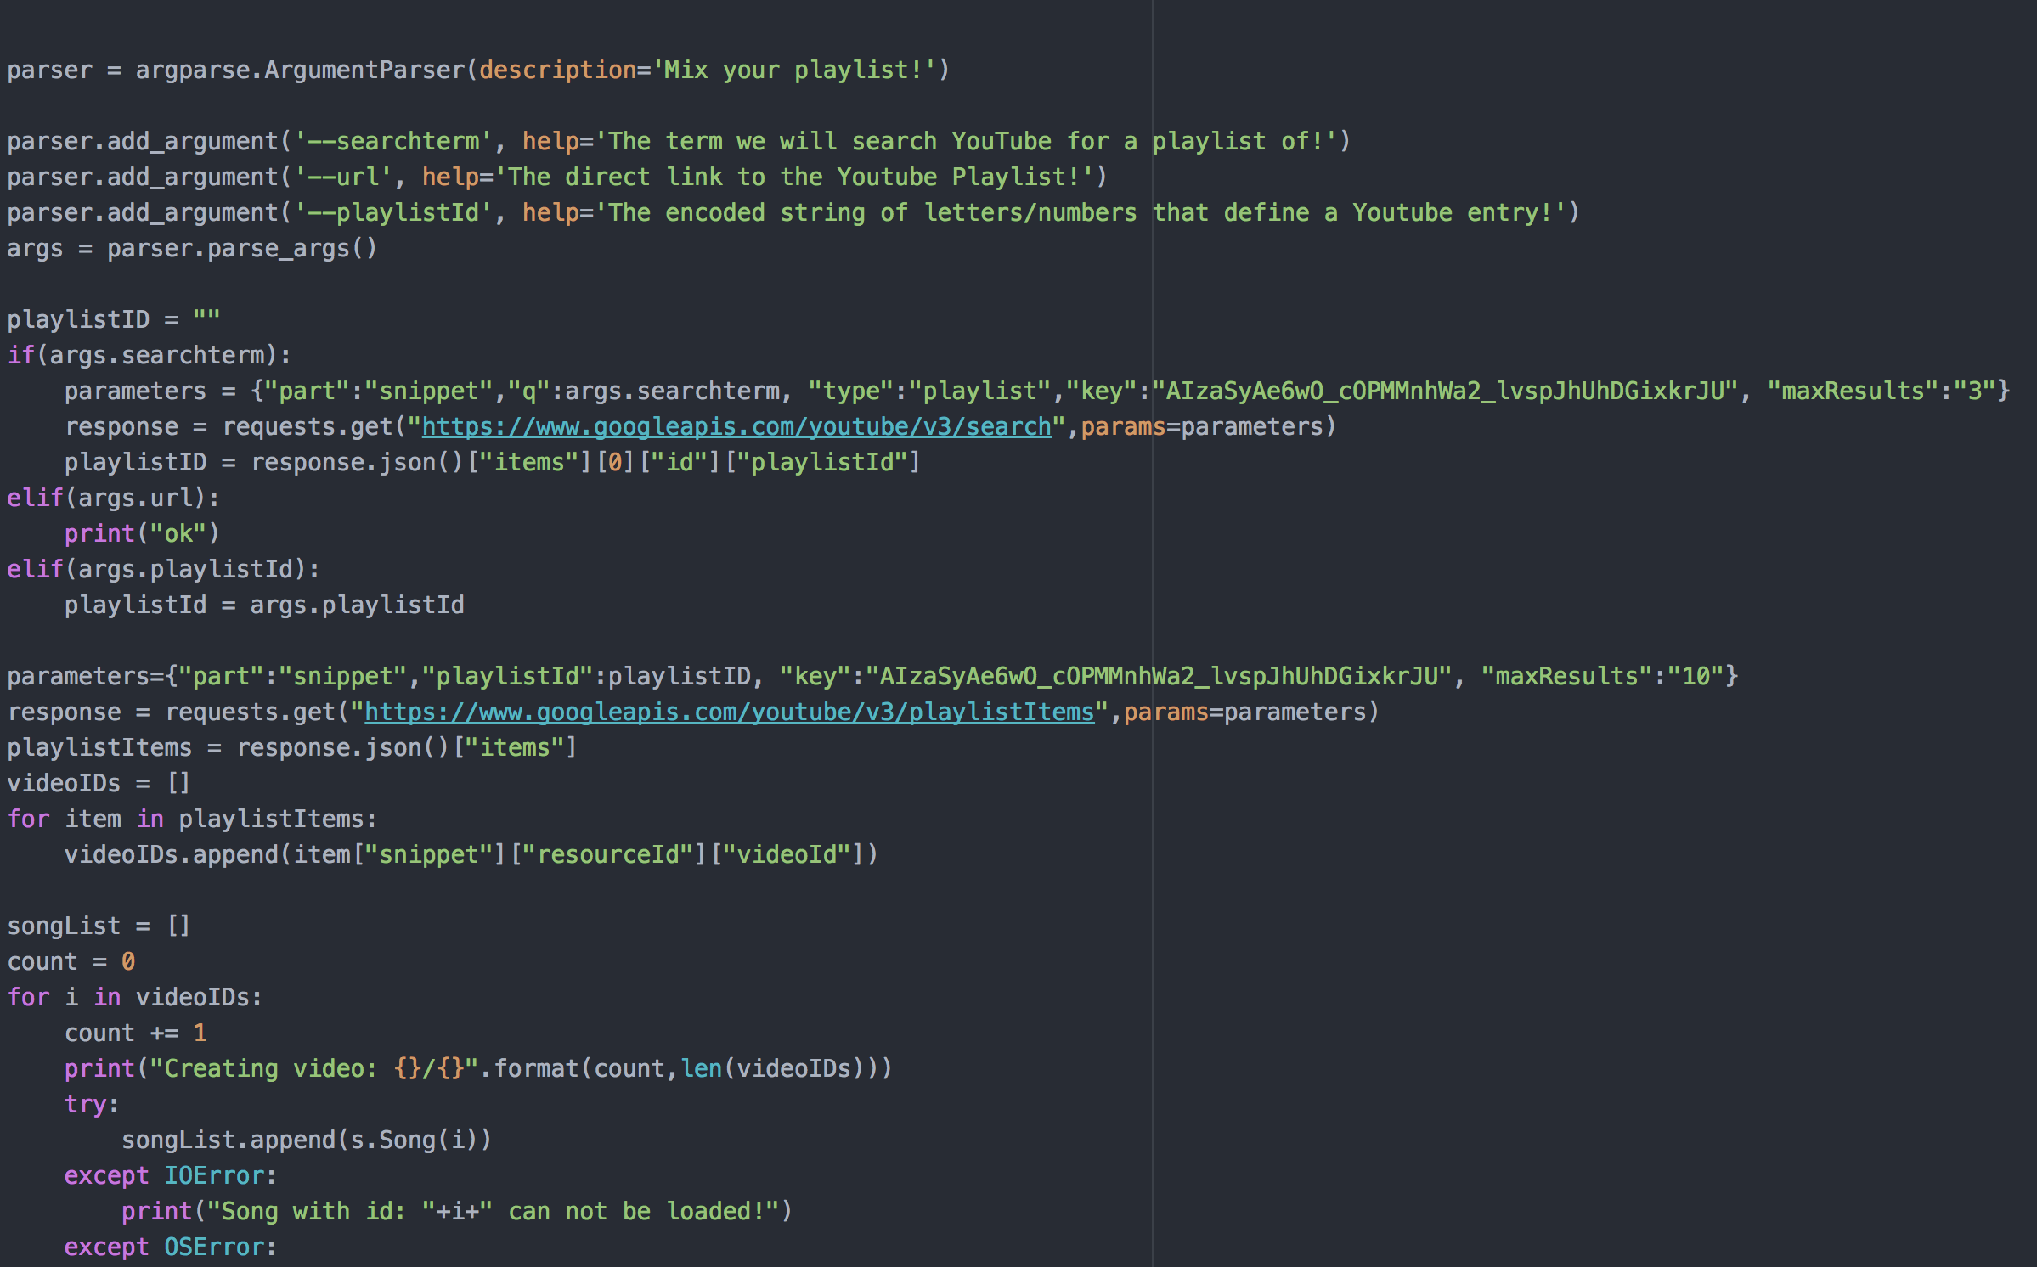Click the elif(args.url): line
Viewport: 2037px width, 1267px height.
pos(113,498)
